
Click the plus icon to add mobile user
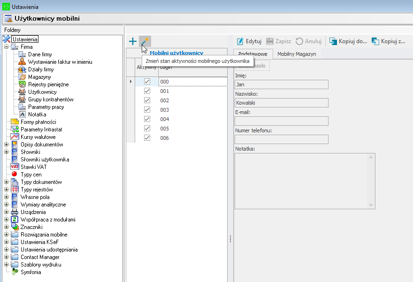(x=133, y=41)
